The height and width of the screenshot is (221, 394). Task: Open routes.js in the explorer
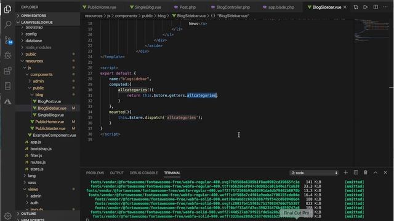38,162
